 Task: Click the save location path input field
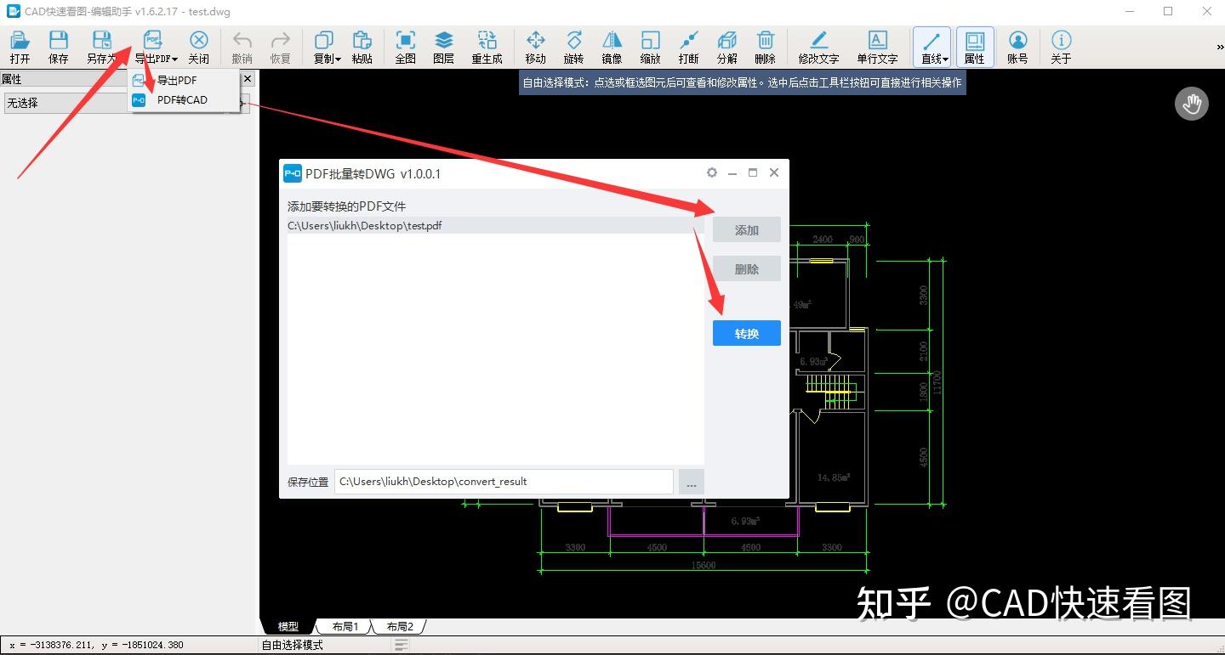pos(504,481)
